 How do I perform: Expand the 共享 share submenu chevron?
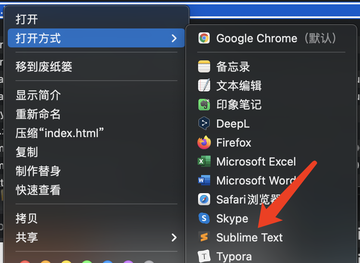click(174, 237)
